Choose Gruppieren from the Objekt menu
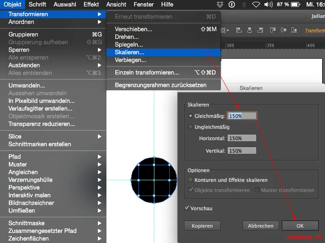The width and height of the screenshot is (325, 243). (x=53, y=34)
